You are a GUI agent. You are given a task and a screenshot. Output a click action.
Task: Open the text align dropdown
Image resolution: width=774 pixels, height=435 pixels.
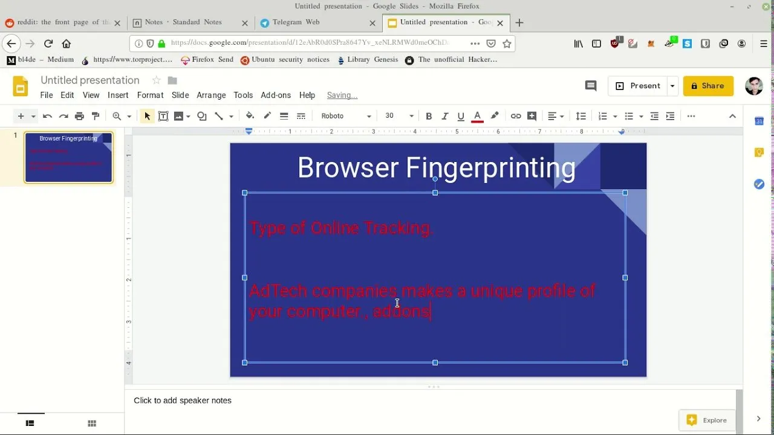pos(556,116)
